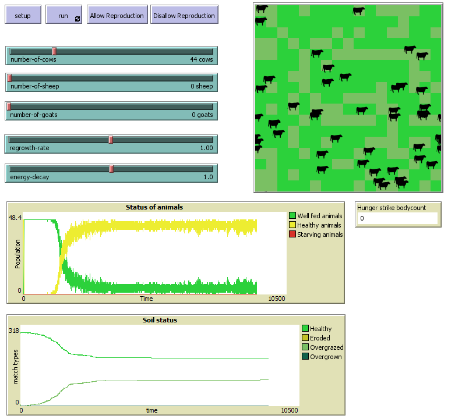Click the Overgrown soil legend swatch

tap(305, 357)
